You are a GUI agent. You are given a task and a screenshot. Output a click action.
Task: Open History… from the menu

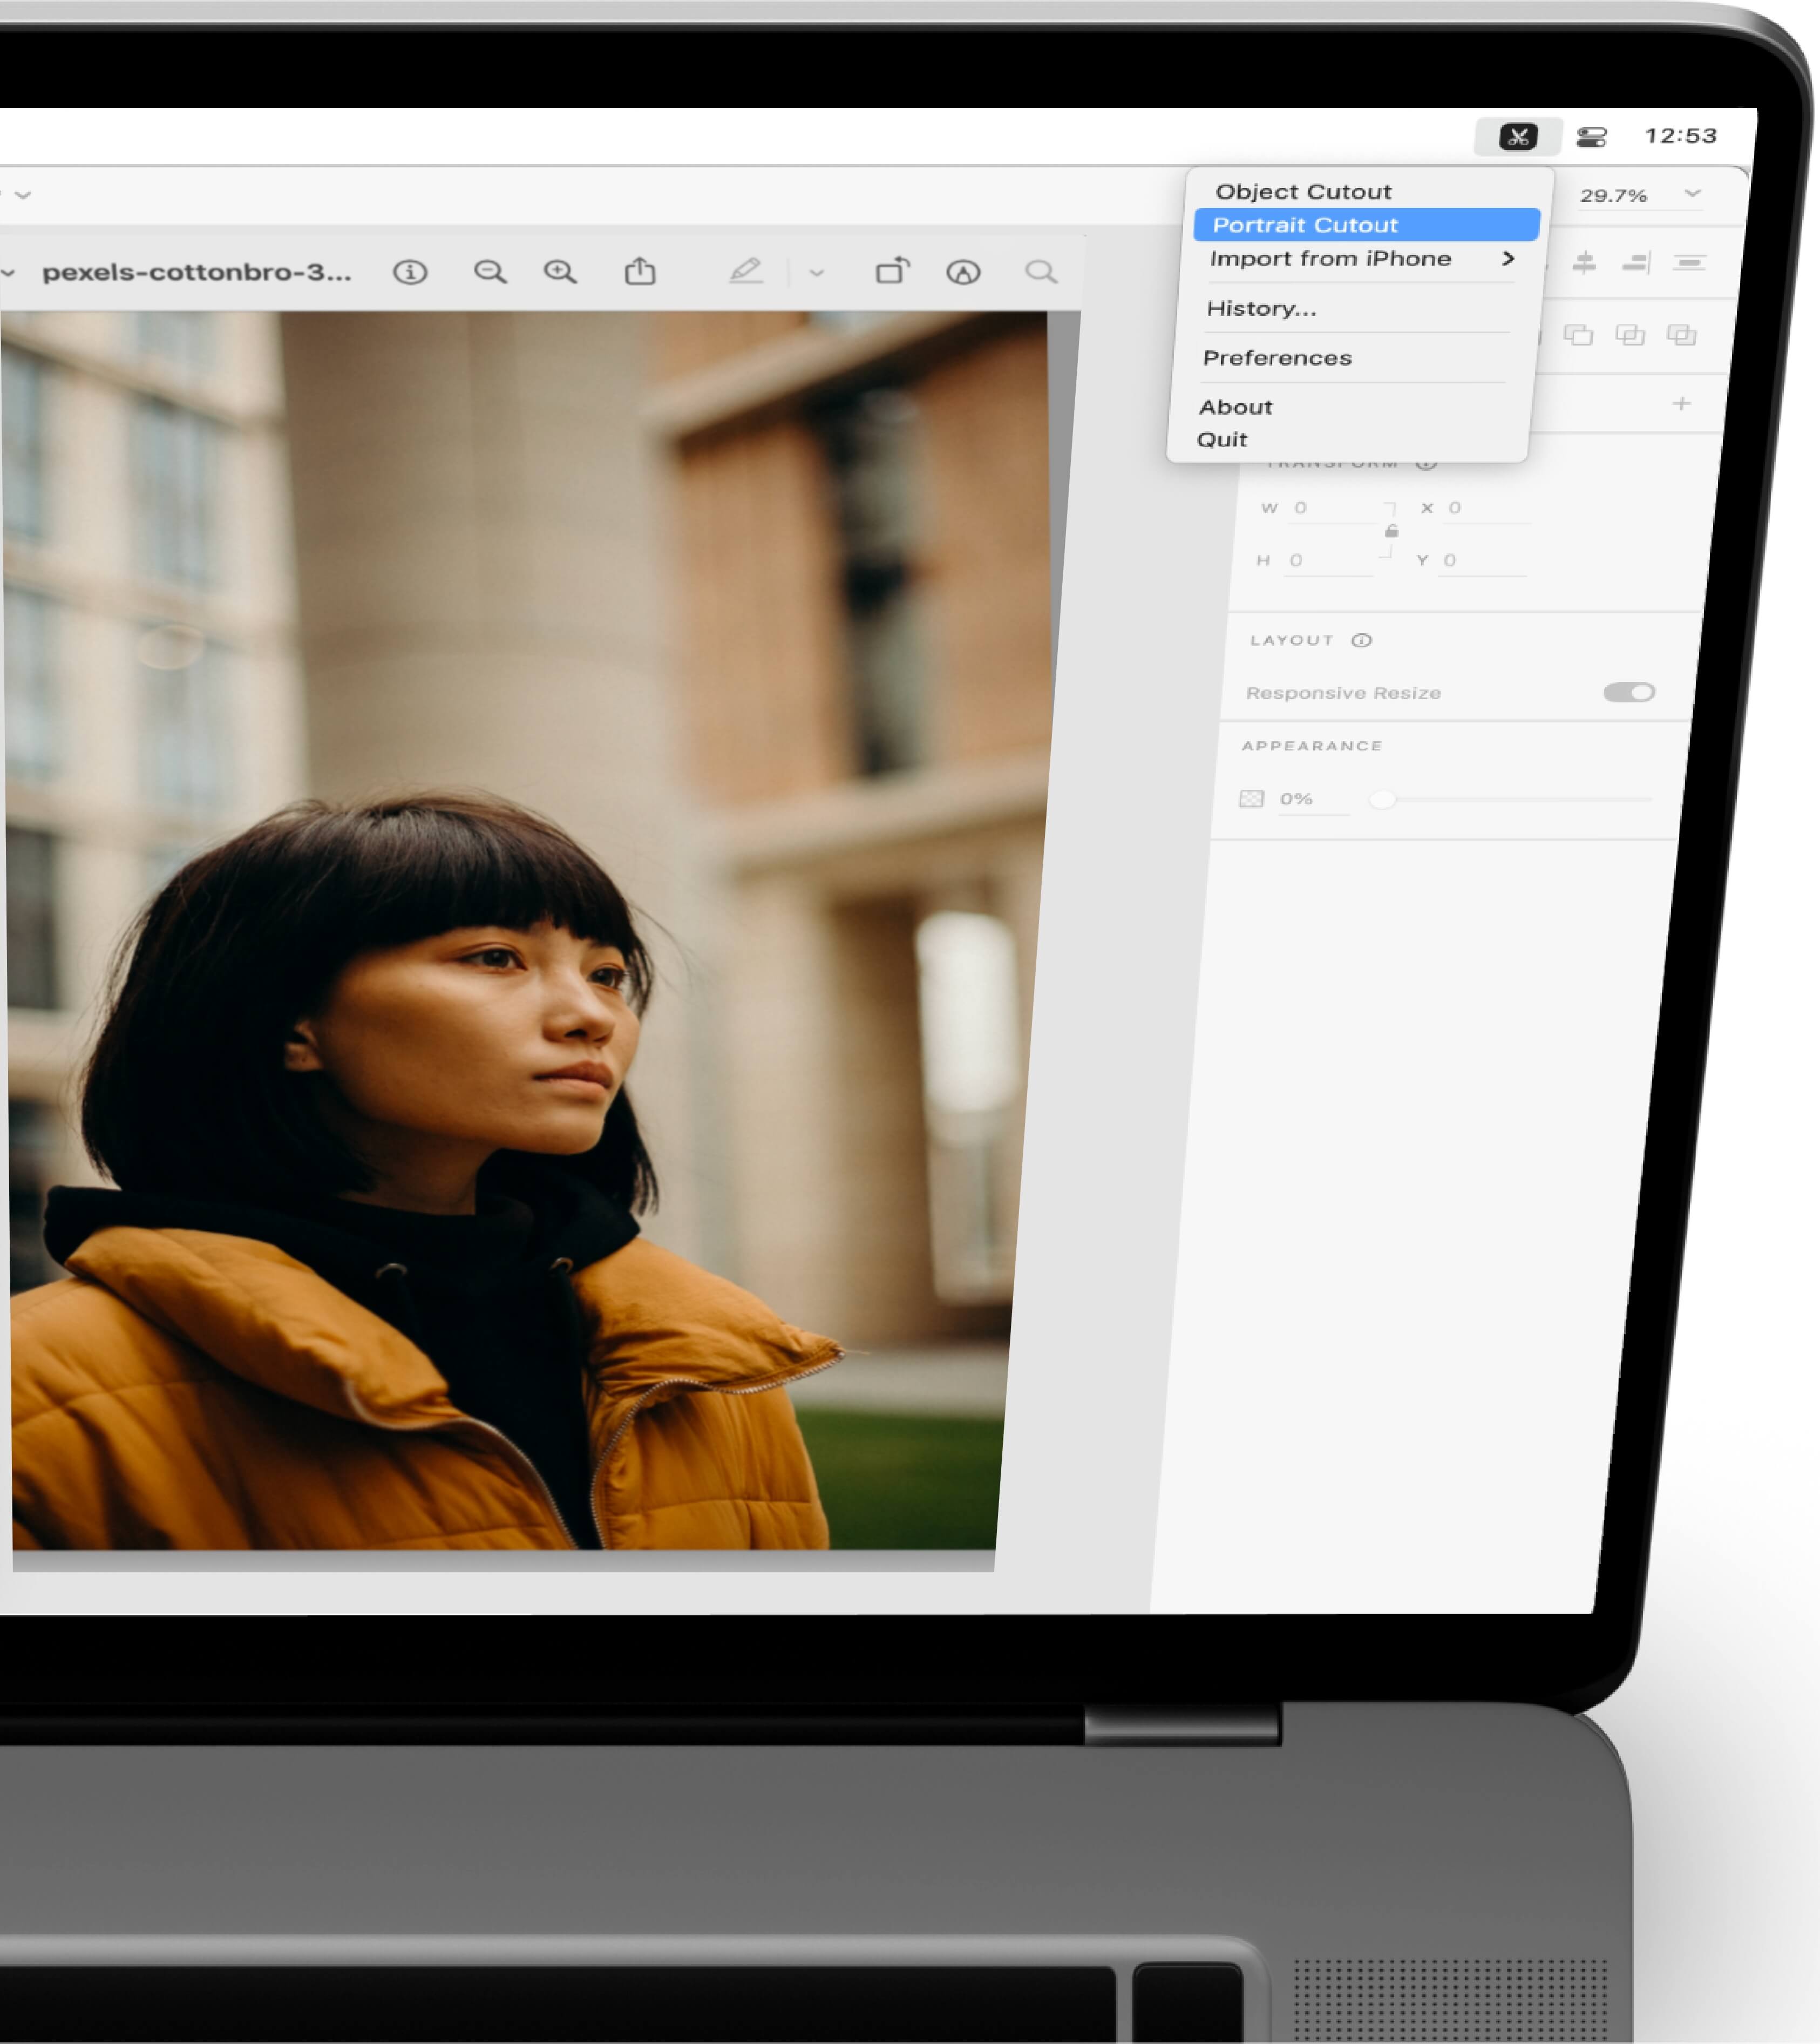(x=1261, y=308)
